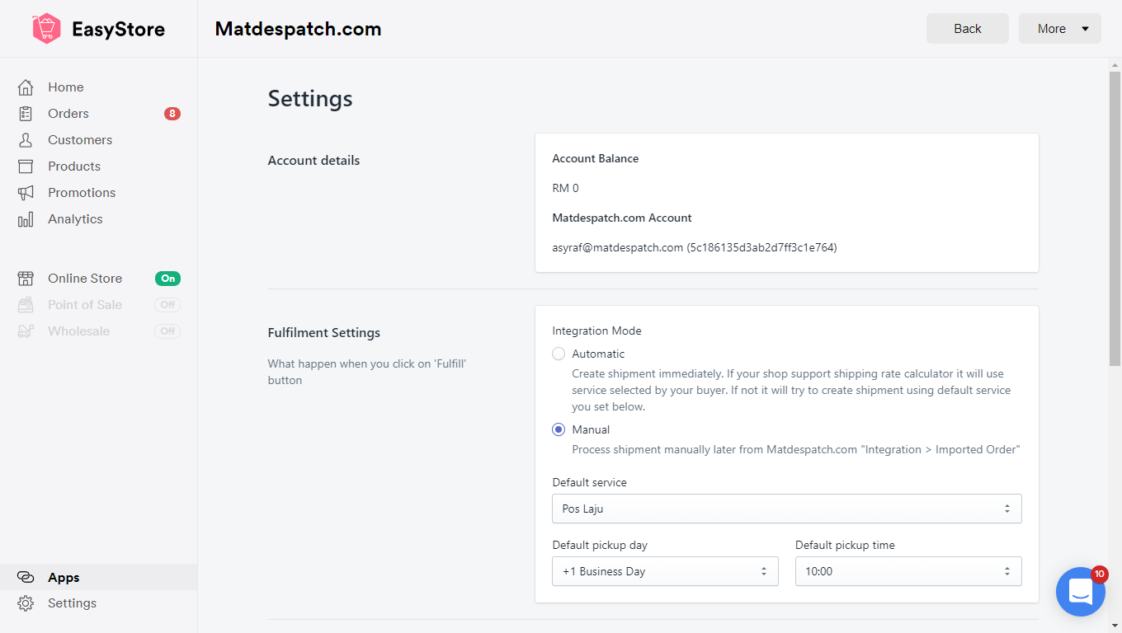Click the Matdespatch.com Account label
This screenshot has height=633, width=1122.
622,218
